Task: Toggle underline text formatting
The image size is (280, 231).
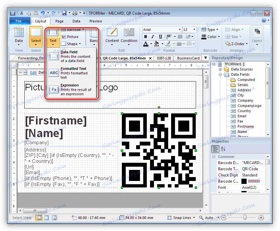Action: (x=160, y=37)
